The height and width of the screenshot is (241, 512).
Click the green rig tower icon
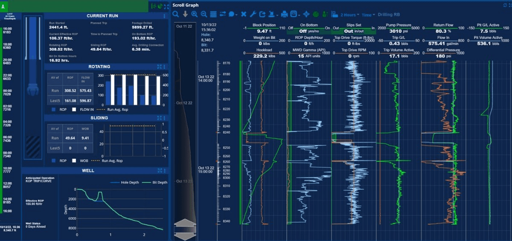pyautogui.click(x=325, y=14)
